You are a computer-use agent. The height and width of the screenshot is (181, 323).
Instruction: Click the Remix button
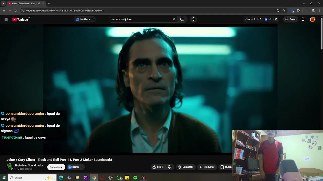pos(73,167)
